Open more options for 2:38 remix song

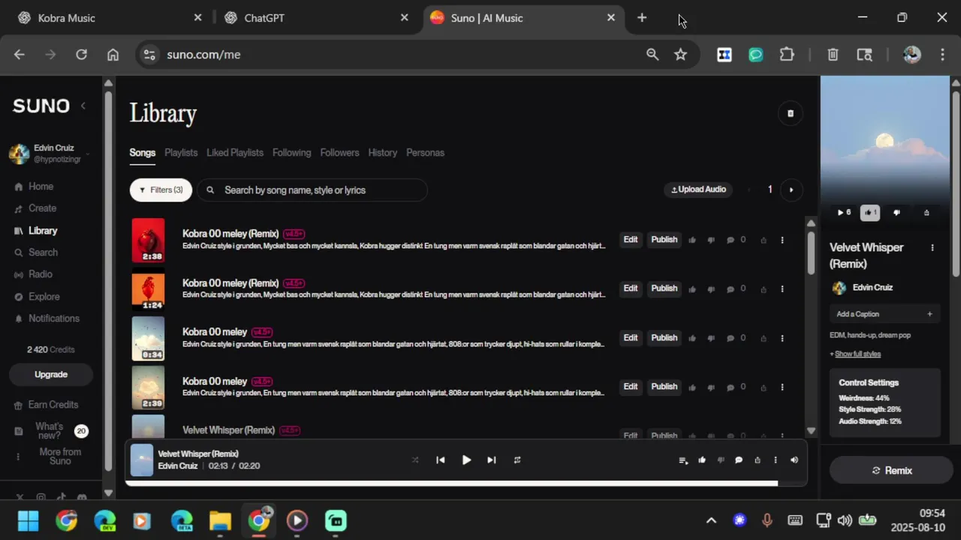(782, 241)
